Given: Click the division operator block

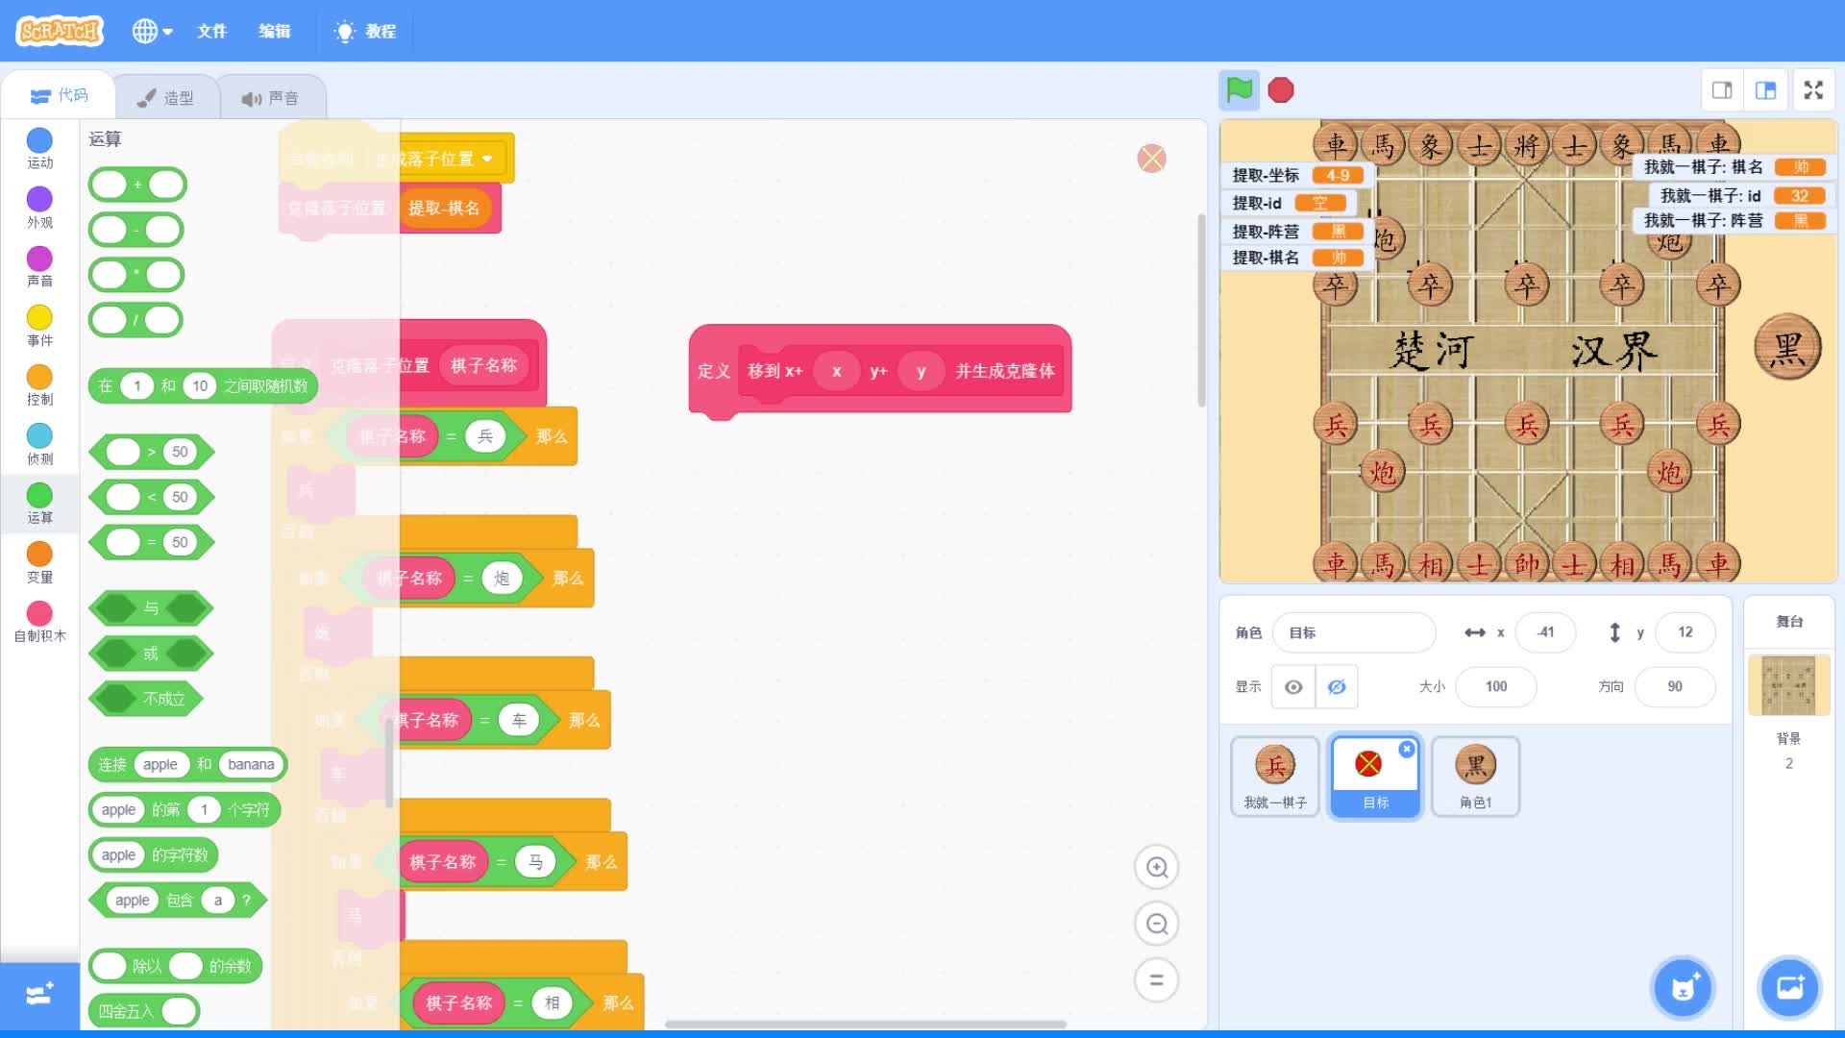Looking at the screenshot, I should tap(137, 319).
